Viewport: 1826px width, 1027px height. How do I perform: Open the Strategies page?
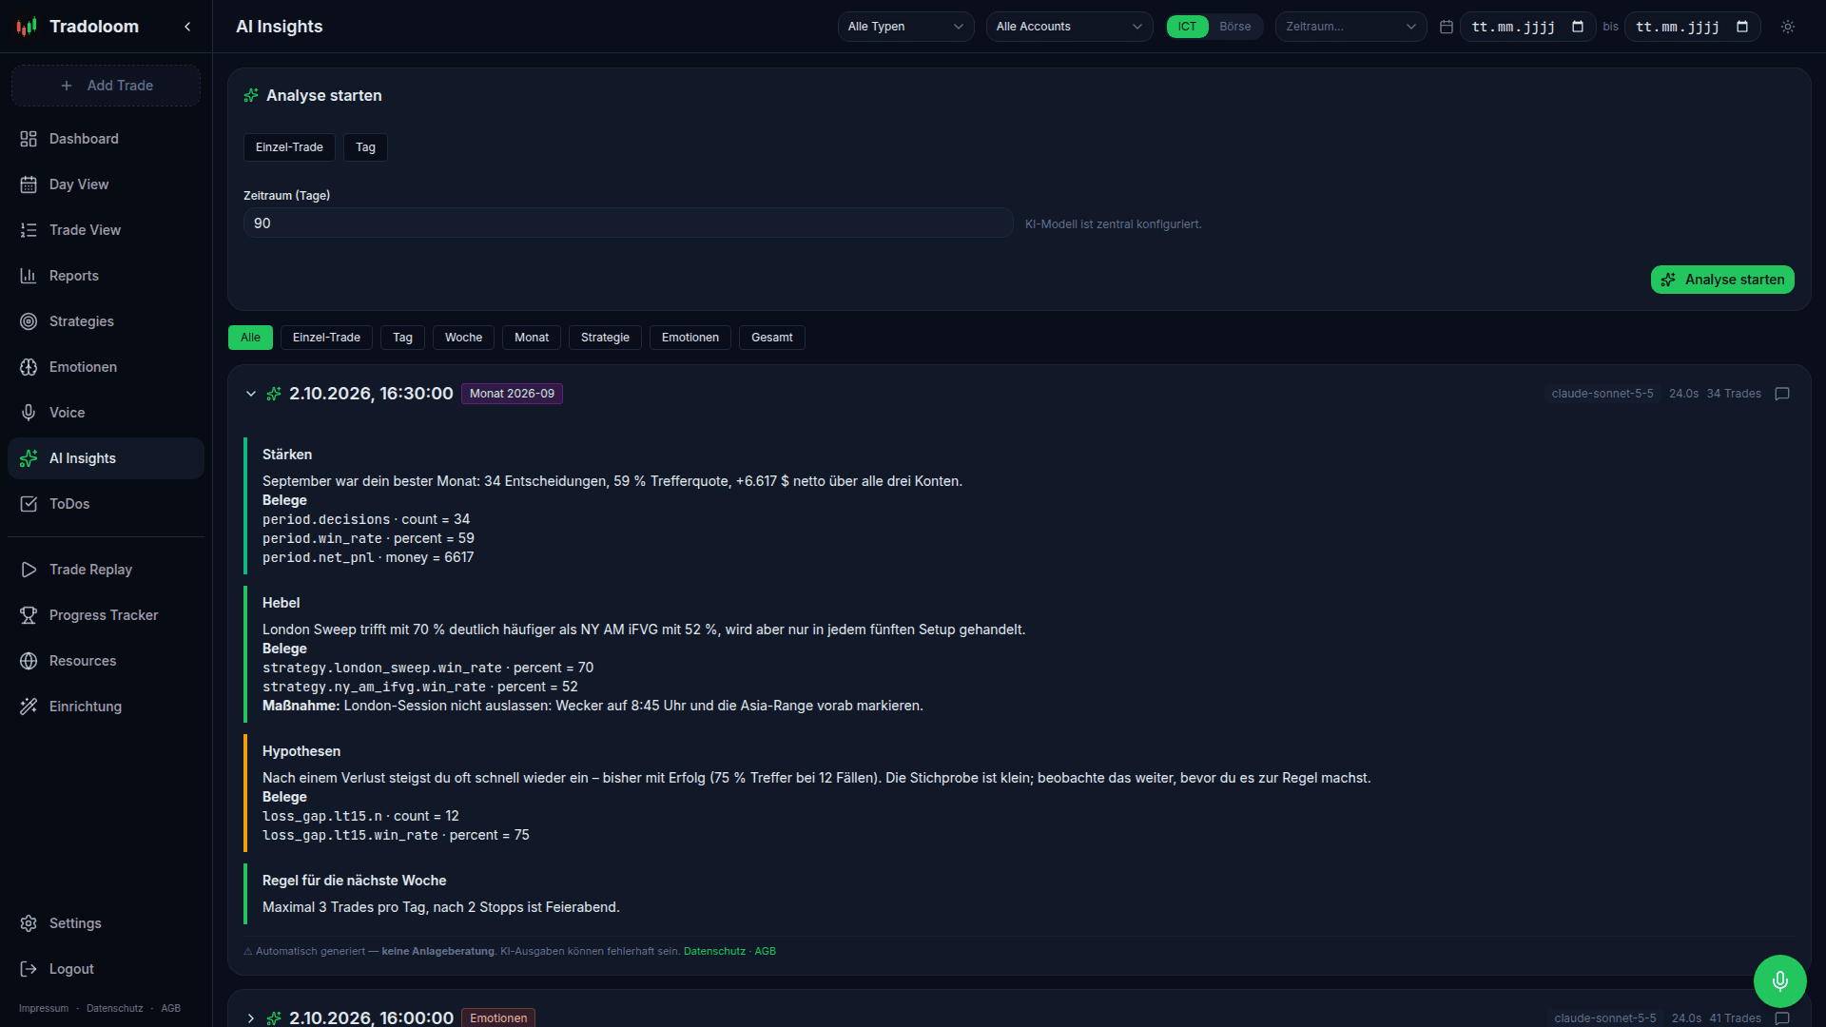click(106, 321)
